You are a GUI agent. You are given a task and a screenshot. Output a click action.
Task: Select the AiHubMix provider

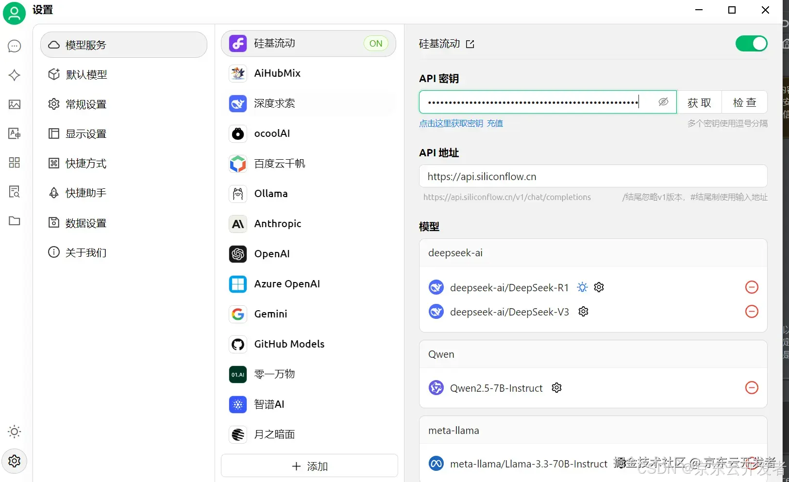coord(309,73)
